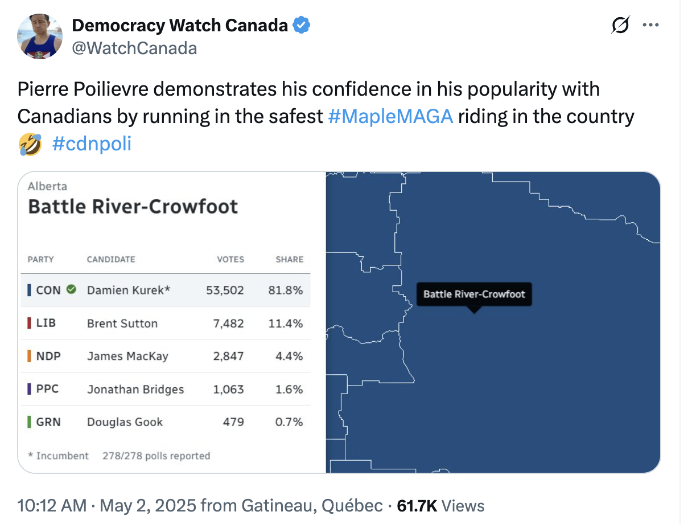Open the Democracy Watch Canada display name
Image resolution: width=692 pixels, height=524 pixels.
180,25
